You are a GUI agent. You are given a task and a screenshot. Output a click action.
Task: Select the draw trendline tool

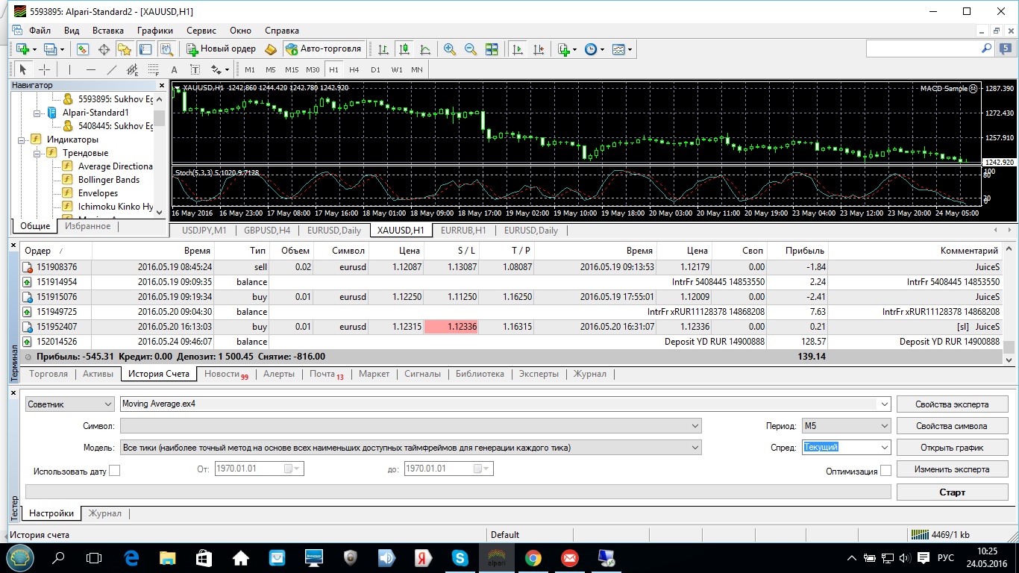pos(112,69)
